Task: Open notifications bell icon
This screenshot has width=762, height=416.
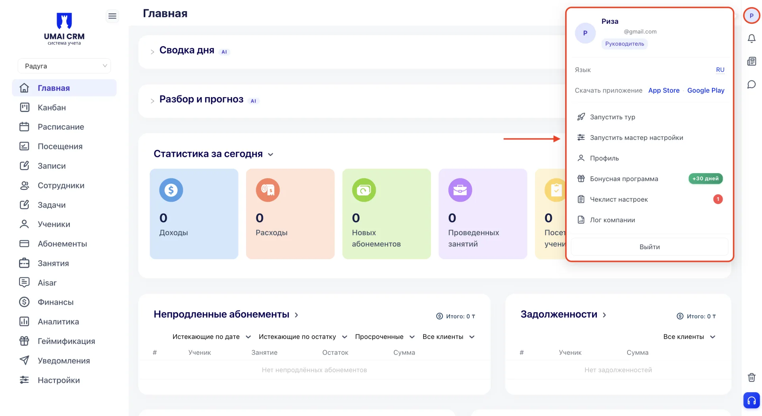Action: (751, 38)
